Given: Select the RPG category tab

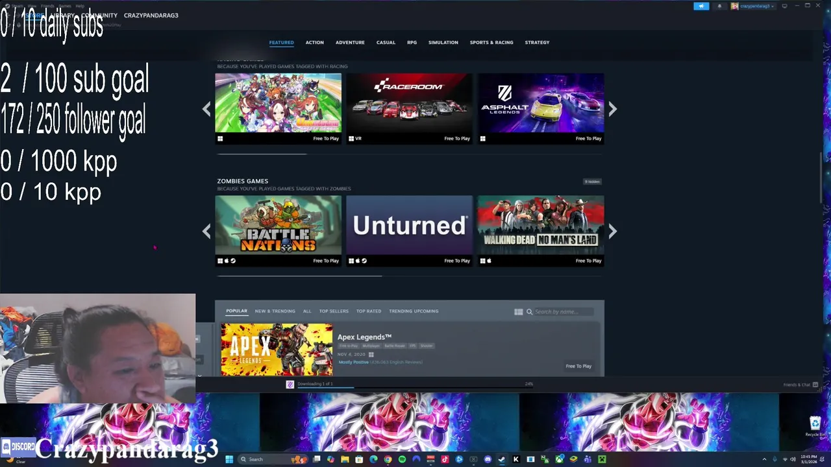Looking at the screenshot, I should [412, 42].
